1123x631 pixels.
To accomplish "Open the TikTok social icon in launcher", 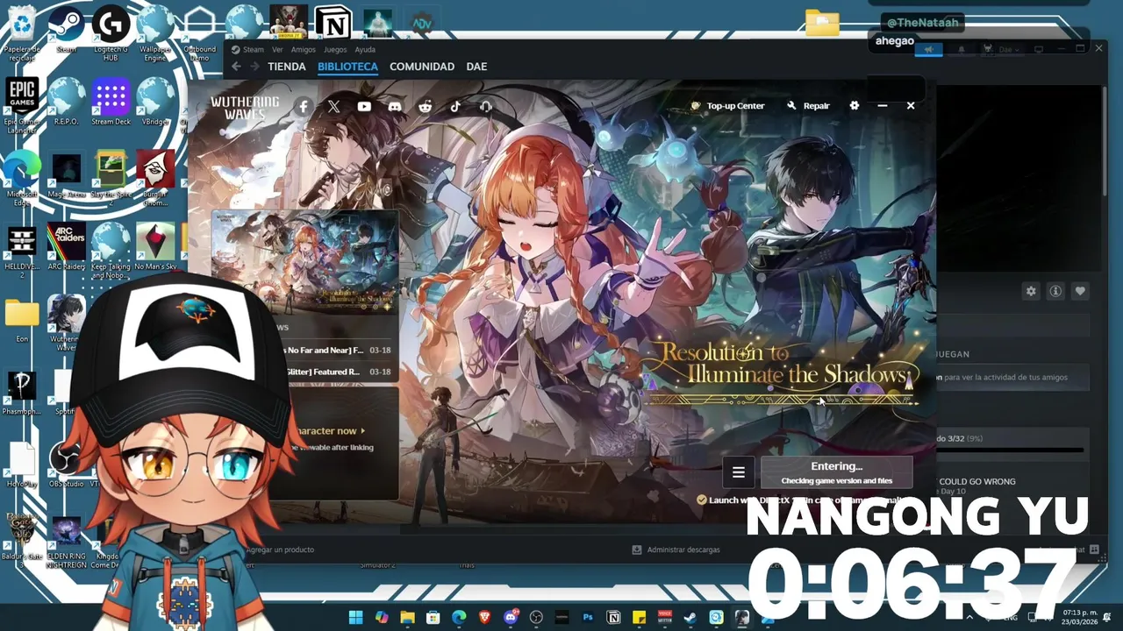I will coord(455,106).
